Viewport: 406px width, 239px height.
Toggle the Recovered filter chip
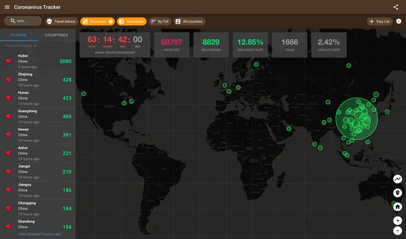click(97, 21)
